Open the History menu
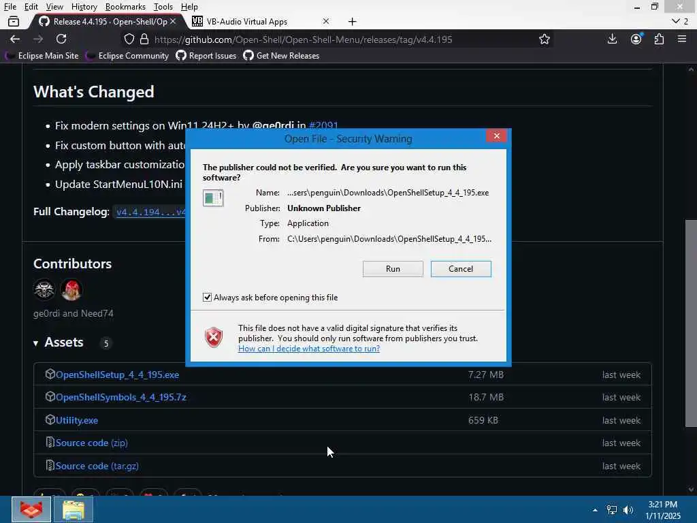Viewport: 697px width, 523px height. click(84, 7)
